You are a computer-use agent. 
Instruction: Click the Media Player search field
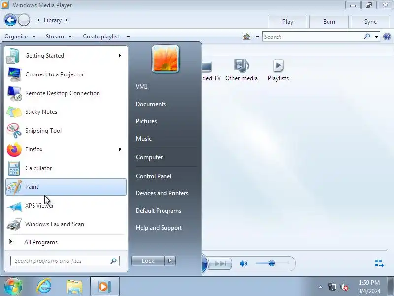[x=313, y=37]
